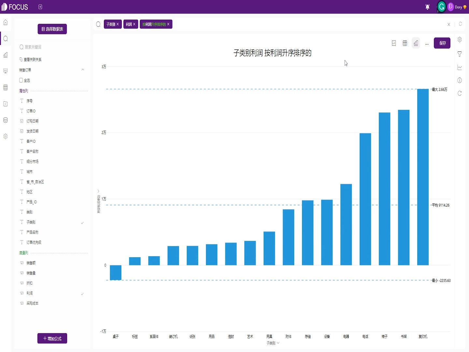Select the 订单ID column
Screen dimensions: 469x352
coord(31,111)
